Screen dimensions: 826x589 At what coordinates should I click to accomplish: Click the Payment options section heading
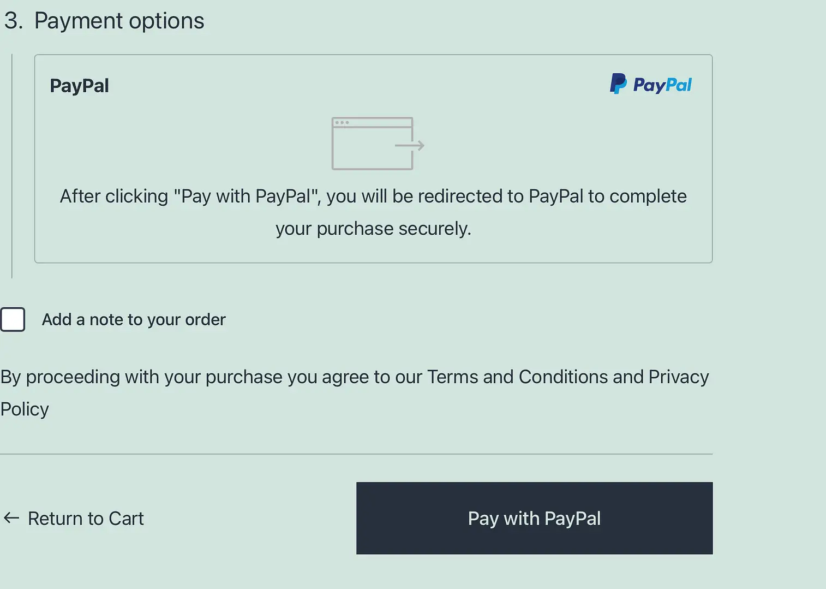(104, 21)
